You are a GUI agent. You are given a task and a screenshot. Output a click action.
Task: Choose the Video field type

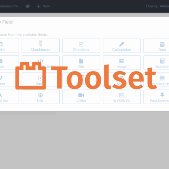click(x=81, y=97)
